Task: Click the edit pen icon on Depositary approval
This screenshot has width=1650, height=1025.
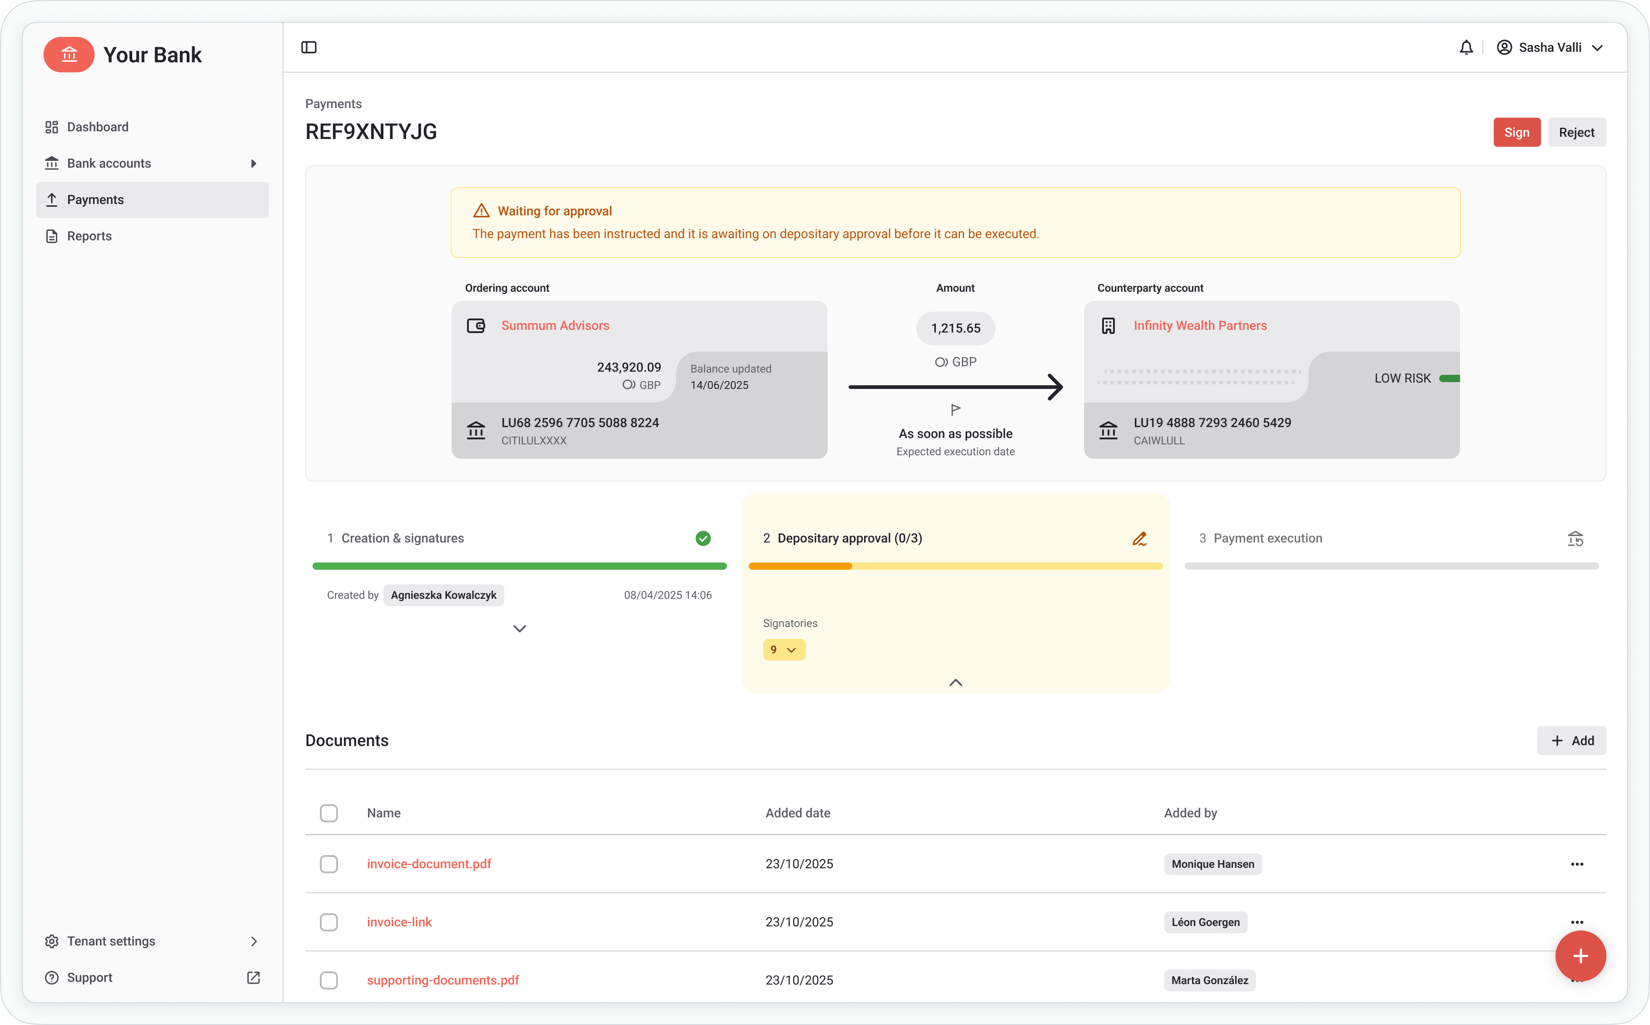Action: 1139,539
